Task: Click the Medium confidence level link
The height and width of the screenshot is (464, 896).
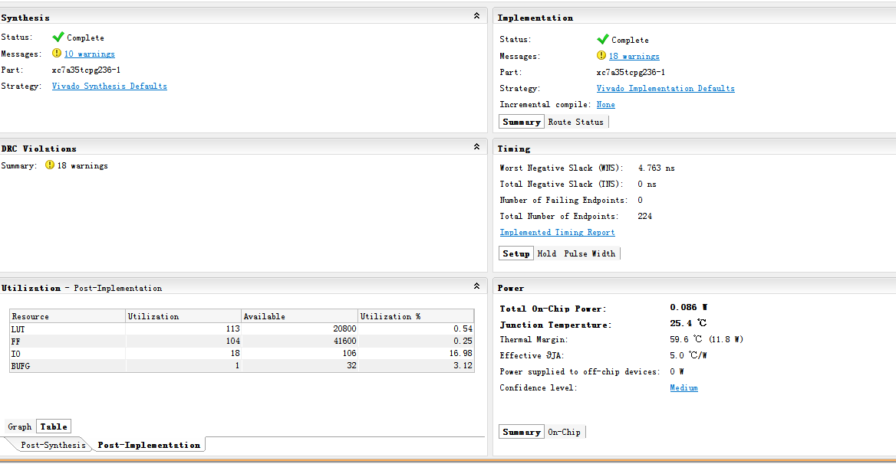Action: [x=684, y=388]
